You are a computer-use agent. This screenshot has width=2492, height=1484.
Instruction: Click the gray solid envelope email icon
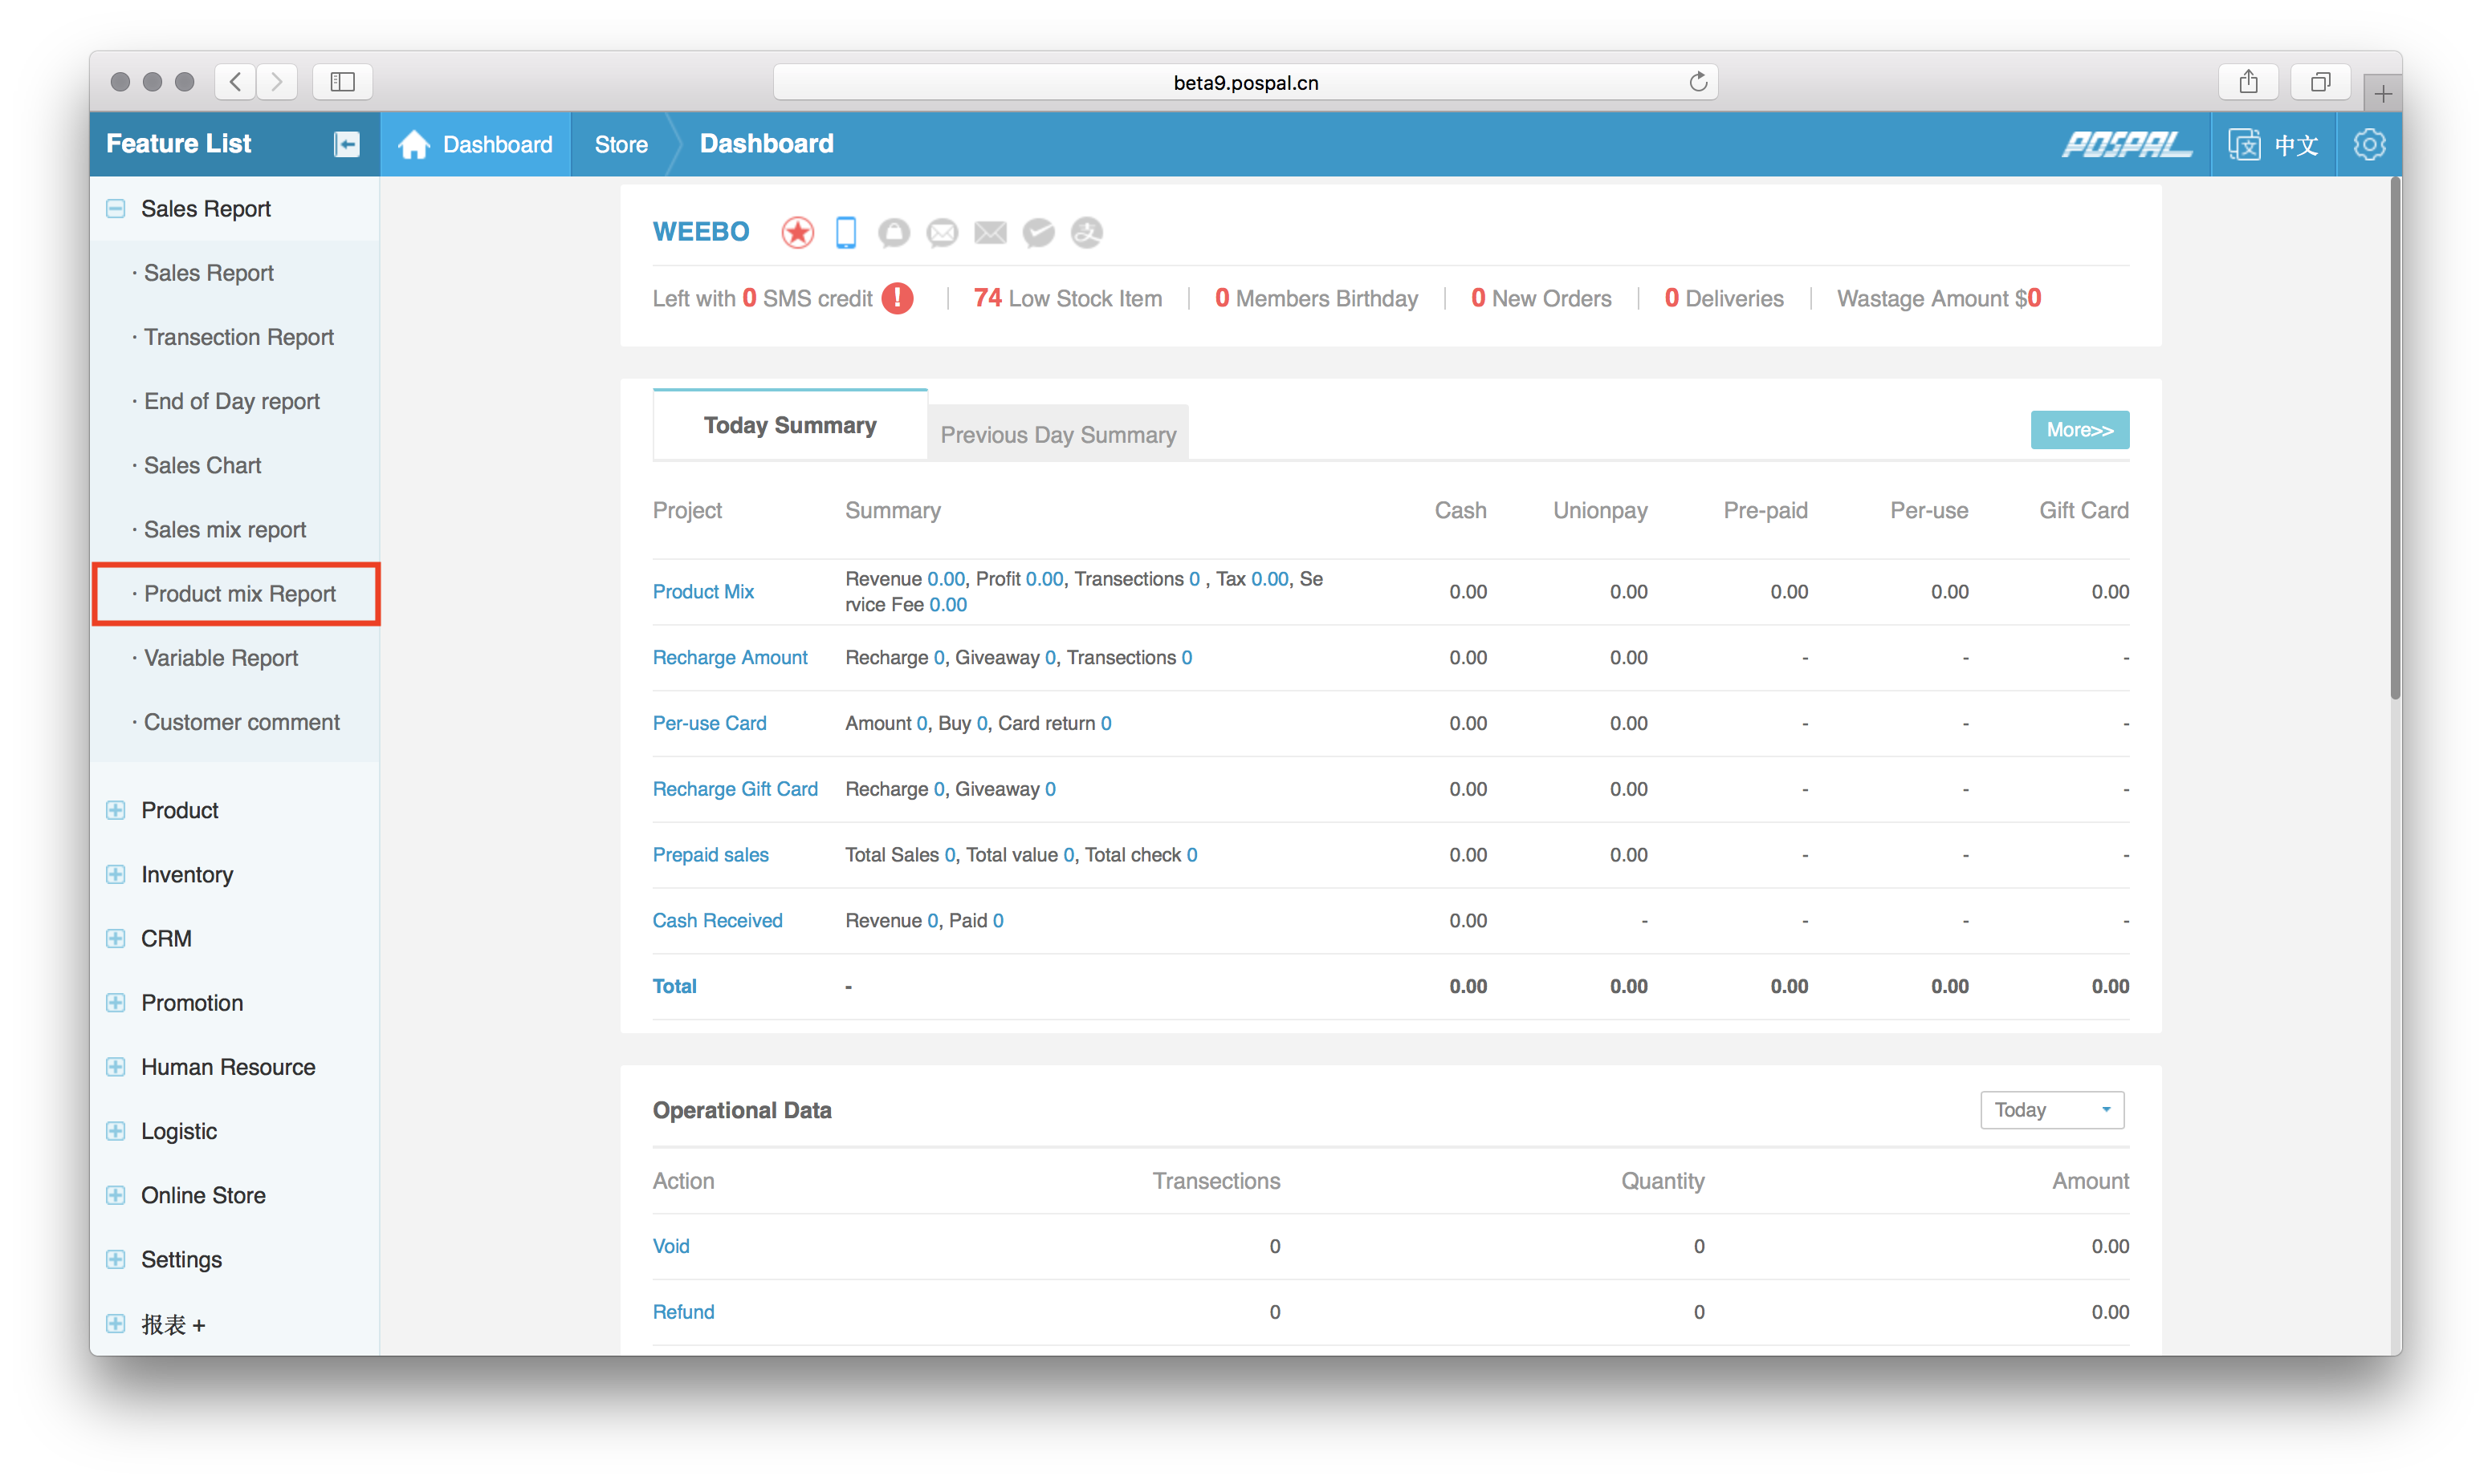point(991,233)
